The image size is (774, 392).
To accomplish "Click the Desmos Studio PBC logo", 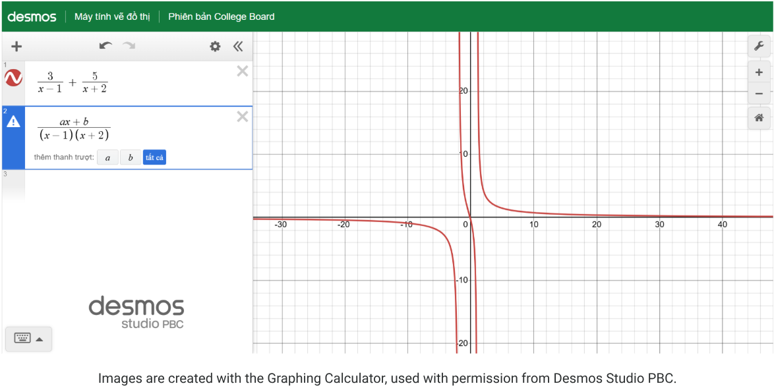I will [136, 312].
